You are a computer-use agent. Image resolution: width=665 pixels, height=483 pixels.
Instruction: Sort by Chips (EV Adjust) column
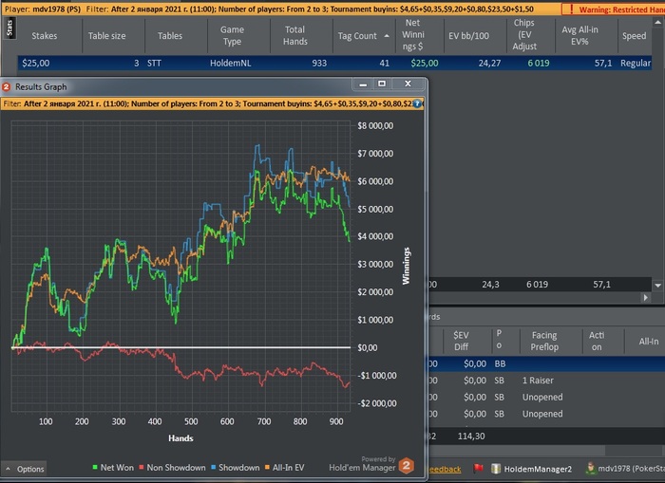(524, 35)
